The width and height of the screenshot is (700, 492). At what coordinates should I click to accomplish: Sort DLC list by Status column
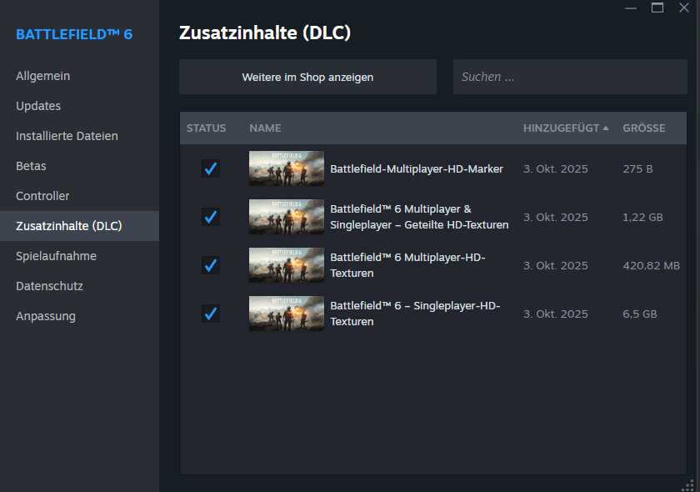point(207,128)
